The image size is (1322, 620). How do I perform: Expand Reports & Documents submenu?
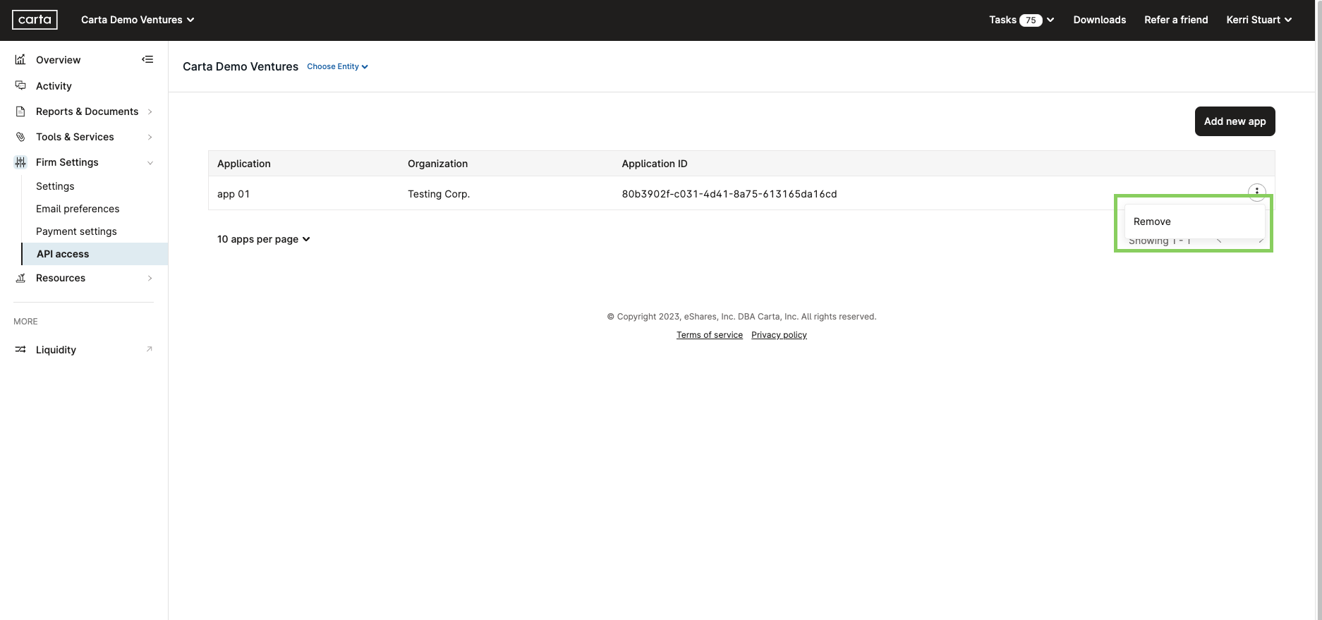tap(150, 111)
